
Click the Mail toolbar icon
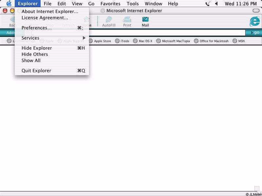pos(145,22)
